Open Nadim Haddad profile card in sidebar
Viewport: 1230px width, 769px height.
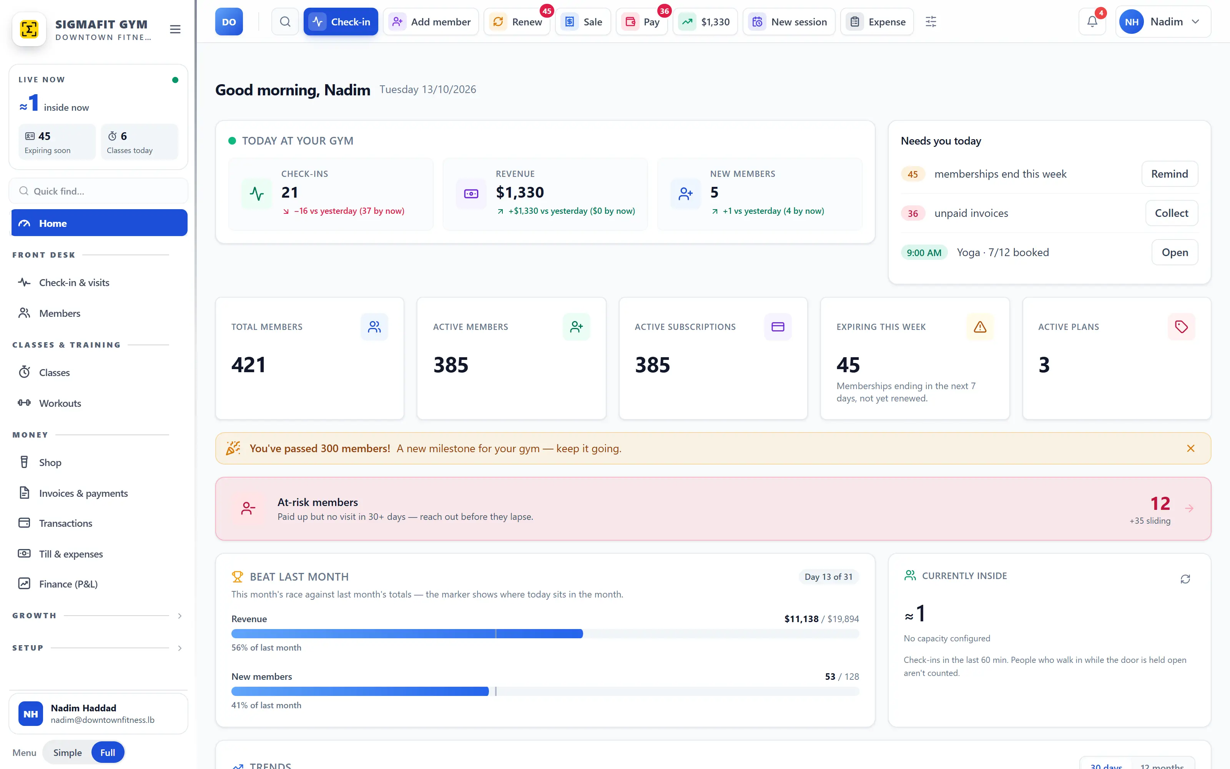99,714
